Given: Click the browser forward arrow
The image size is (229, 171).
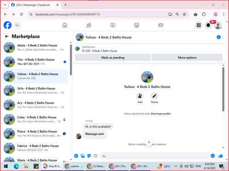Looking at the screenshot, I should pos(13,14).
